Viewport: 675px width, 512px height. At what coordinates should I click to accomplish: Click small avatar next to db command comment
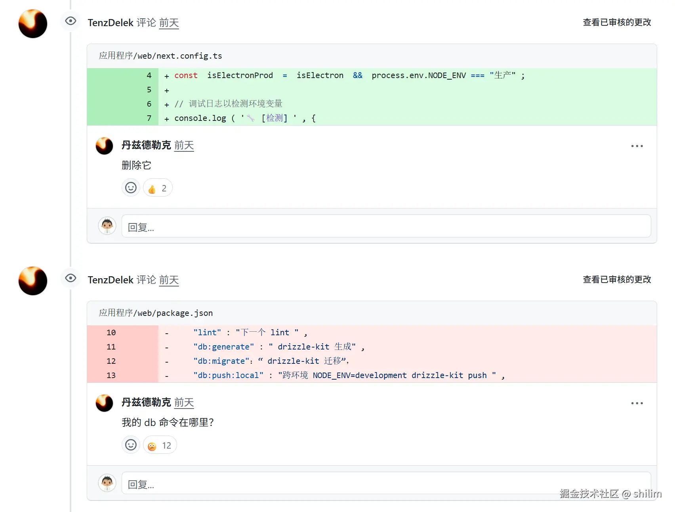pyautogui.click(x=105, y=403)
